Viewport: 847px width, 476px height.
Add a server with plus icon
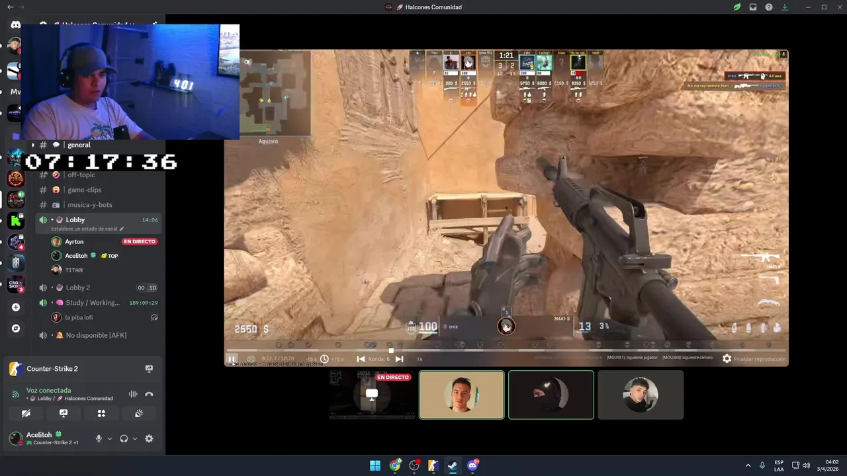click(x=16, y=307)
